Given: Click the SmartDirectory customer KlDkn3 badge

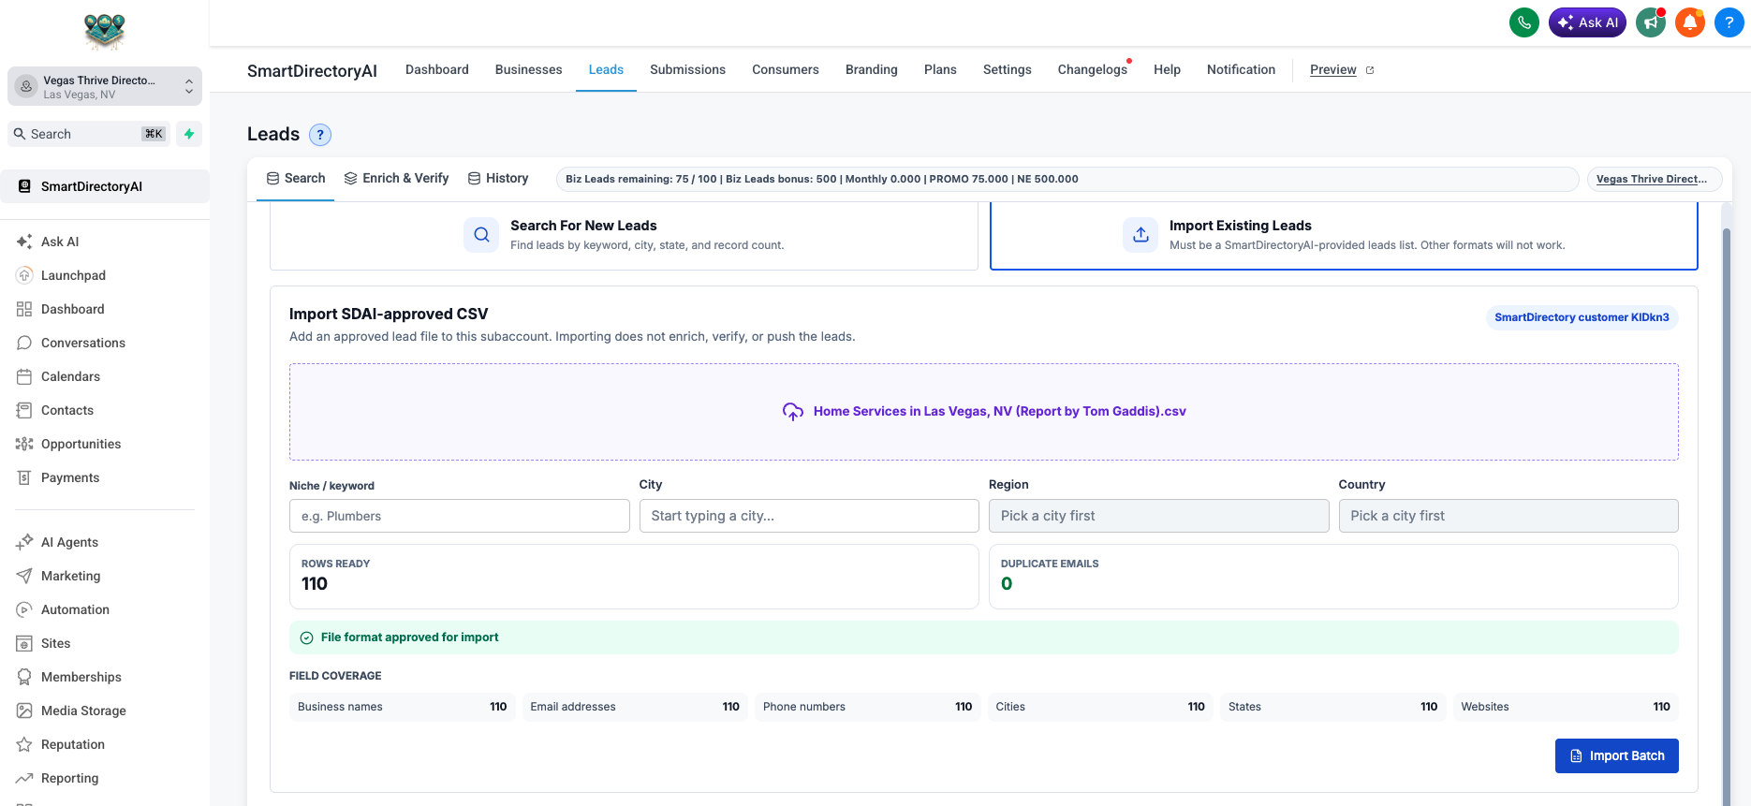Looking at the screenshot, I should [x=1582, y=317].
